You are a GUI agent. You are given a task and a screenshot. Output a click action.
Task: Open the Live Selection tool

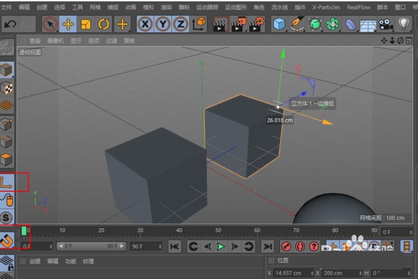pyautogui.click(x=50, y=24)
